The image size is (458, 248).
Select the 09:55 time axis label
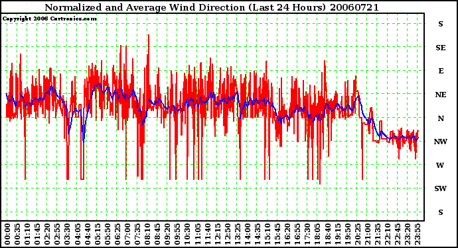pos(177,234)
